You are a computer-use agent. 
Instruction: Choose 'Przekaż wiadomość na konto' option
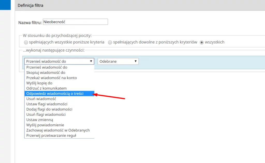point(59,78)
